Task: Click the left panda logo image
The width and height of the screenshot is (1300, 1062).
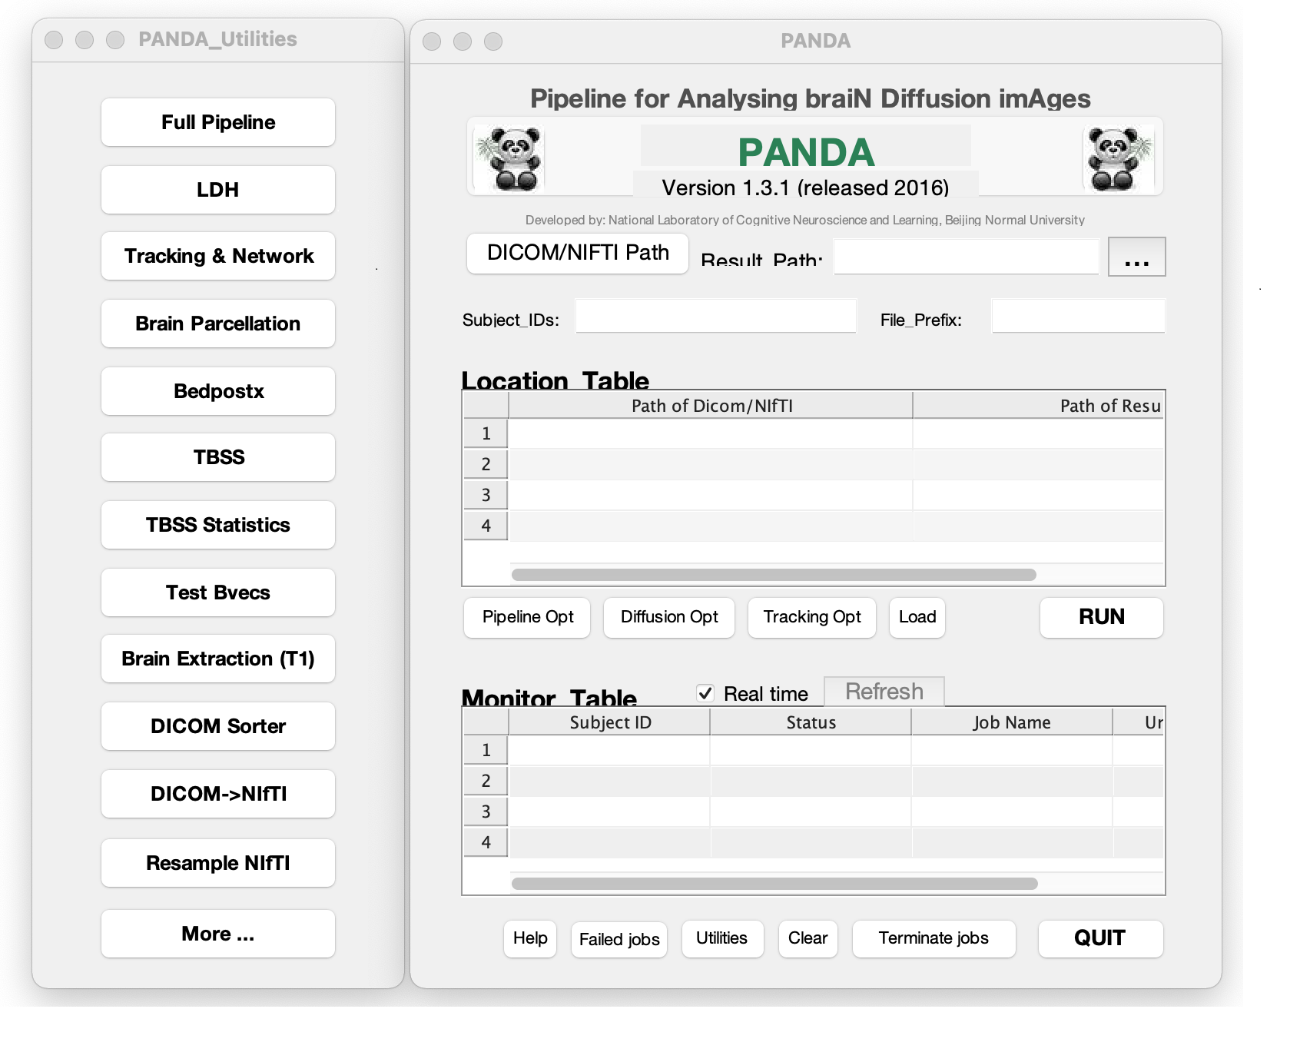Action: coord(509,158)
